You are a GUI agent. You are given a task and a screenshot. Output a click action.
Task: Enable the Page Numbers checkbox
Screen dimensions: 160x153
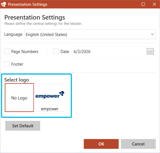7,51
